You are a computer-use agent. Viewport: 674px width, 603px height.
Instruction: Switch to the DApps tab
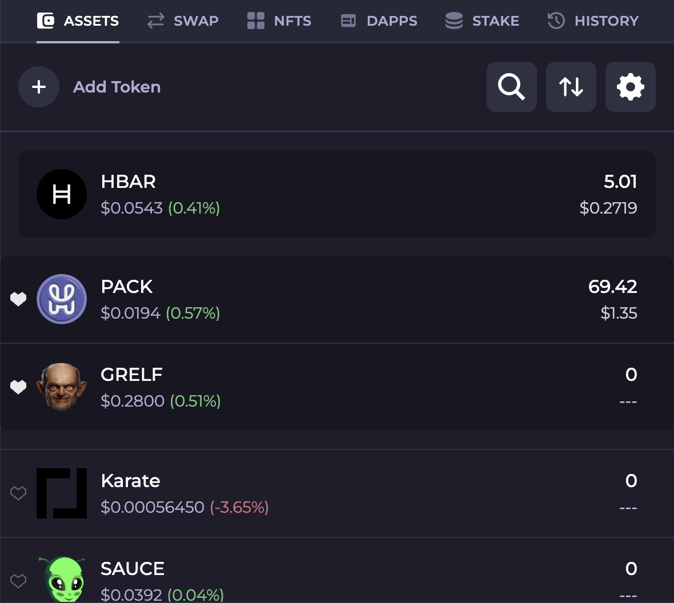379,21
